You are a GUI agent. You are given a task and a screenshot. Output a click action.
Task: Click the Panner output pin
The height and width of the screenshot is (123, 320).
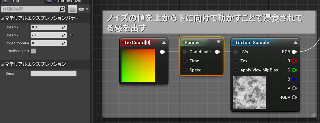(x=218, y=52)
